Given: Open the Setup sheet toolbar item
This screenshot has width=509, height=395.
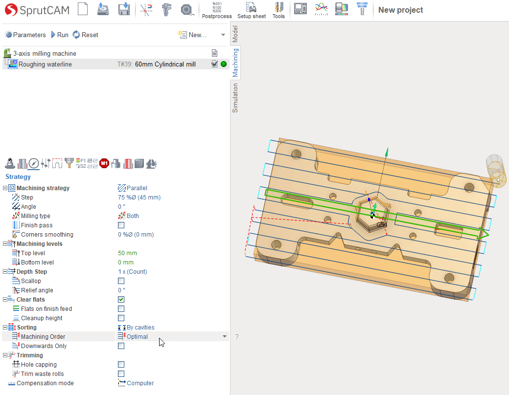Looking at the screenshot, I should click(252, 10).
